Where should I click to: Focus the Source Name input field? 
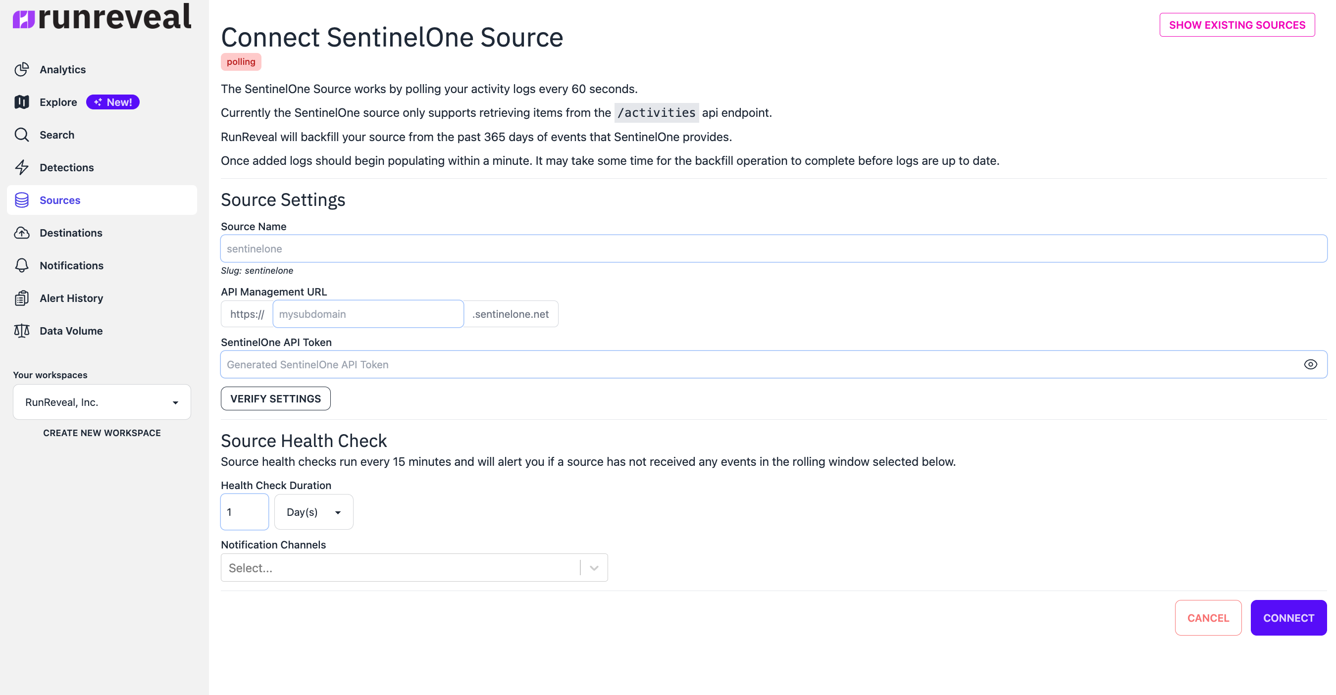[x=773, y=249]
